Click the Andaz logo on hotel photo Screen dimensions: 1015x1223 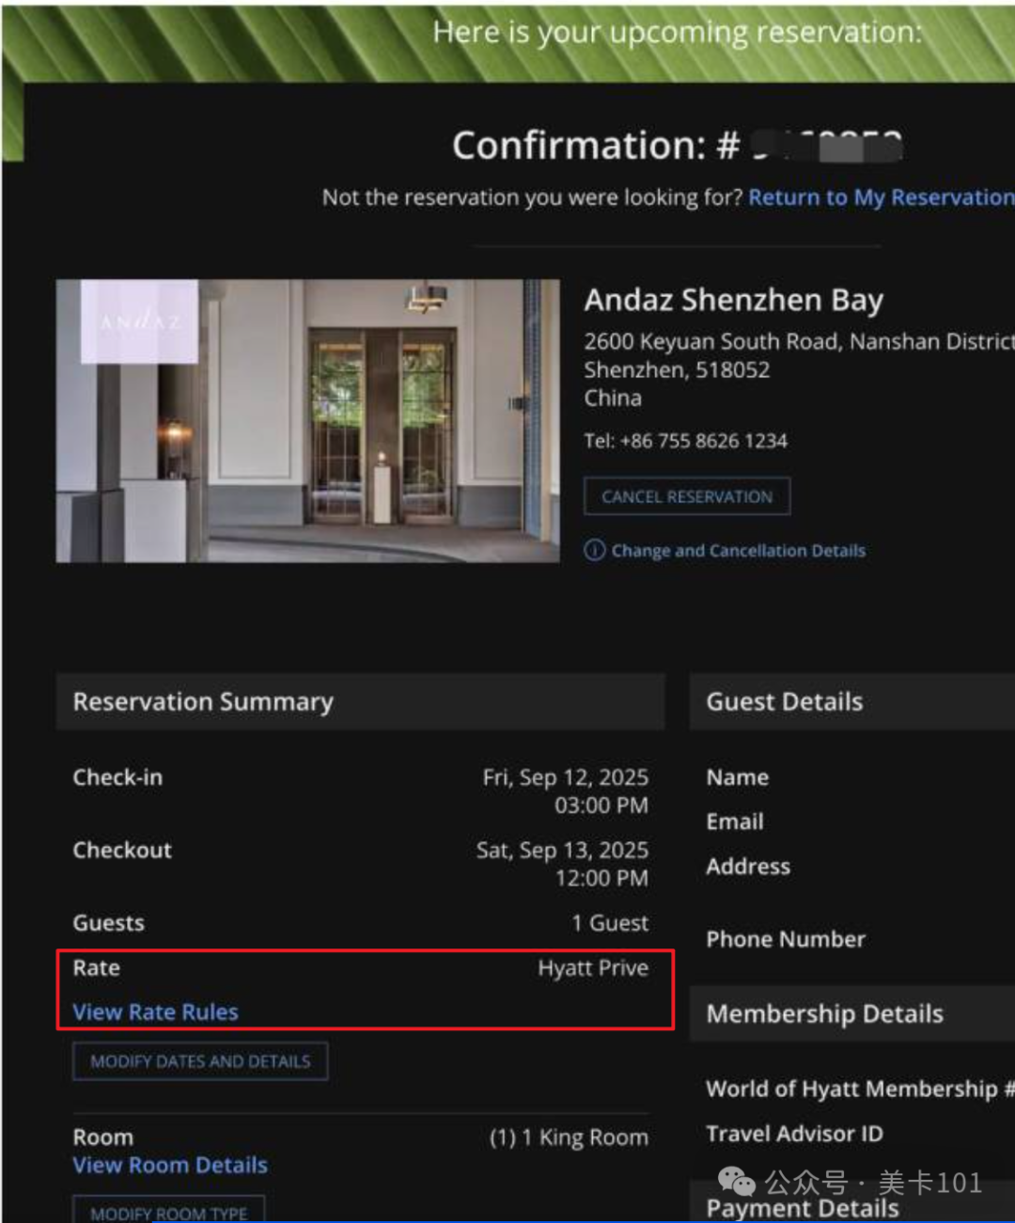140,321
